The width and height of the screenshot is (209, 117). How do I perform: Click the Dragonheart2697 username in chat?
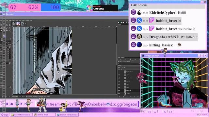pos(164,37)
